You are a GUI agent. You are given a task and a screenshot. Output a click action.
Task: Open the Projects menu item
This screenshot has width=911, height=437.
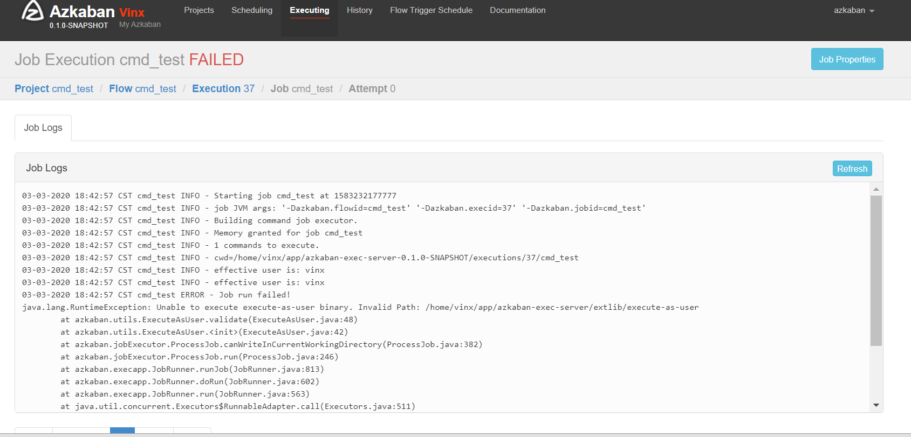199,10
